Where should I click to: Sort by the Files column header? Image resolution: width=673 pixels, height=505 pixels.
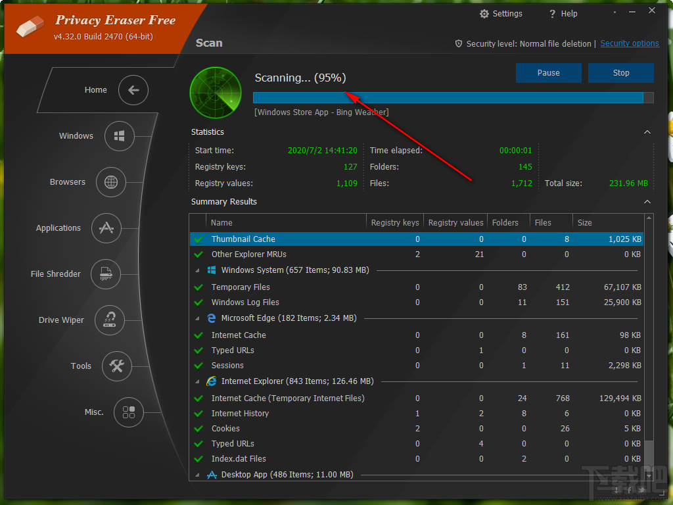coord(551,222)
